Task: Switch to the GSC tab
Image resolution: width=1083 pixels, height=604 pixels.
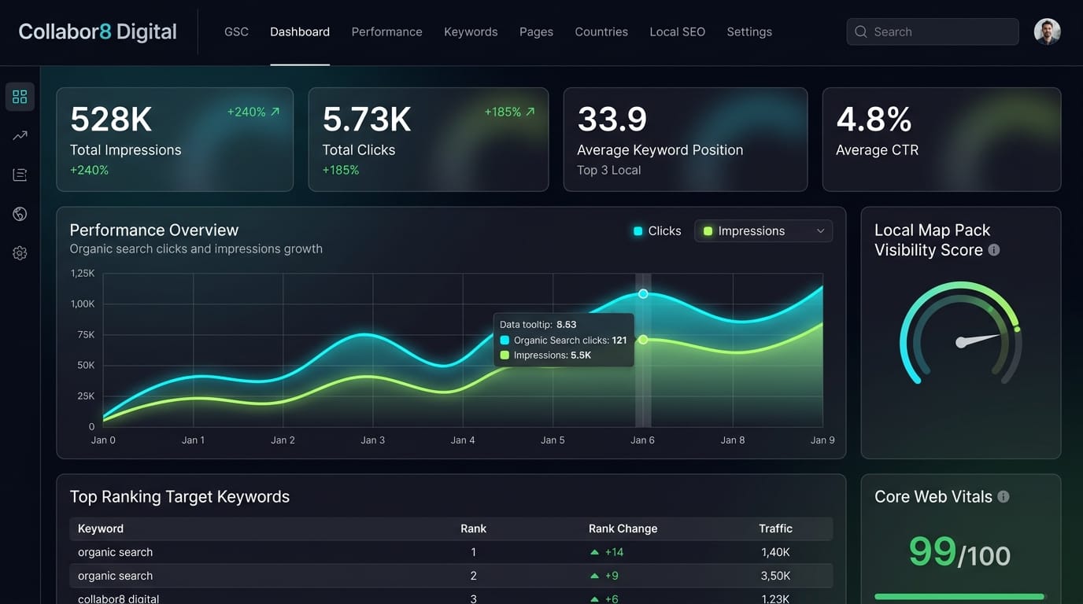Action: point(236,31)
